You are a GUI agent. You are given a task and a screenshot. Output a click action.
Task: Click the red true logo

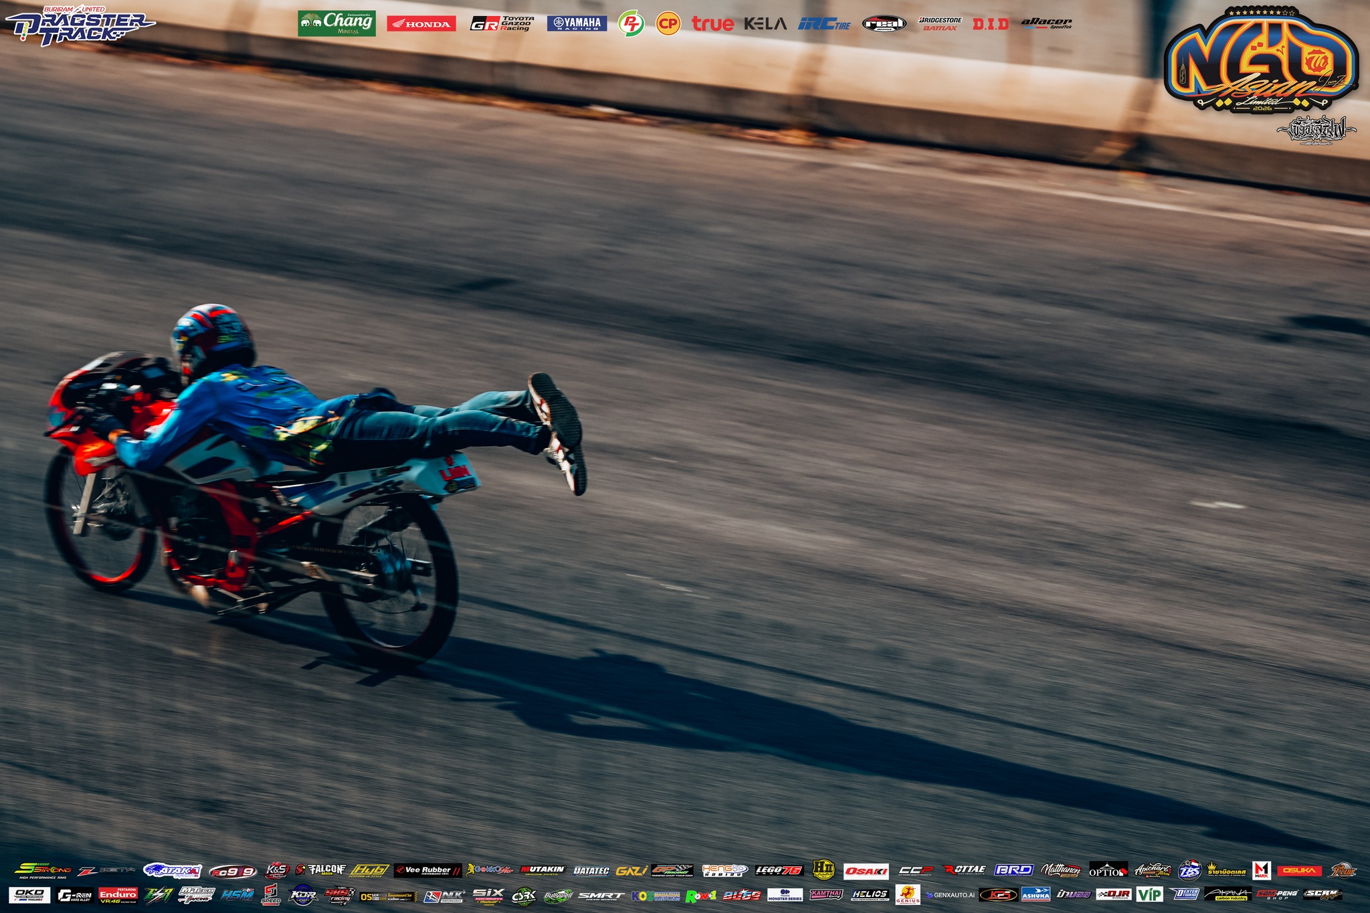pyautogui.click(x=712, y=24)
